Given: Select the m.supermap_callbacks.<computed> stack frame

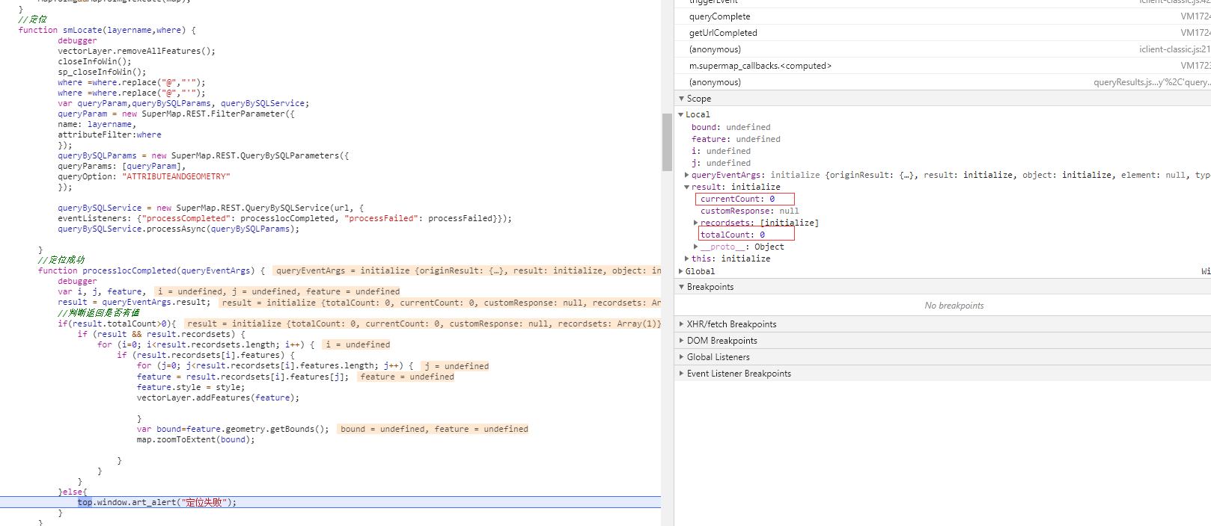Looking at the screenshot, I should point(942,66).
